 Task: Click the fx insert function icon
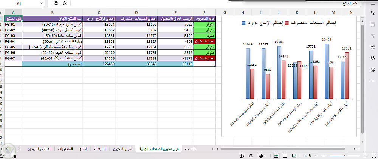(x=65, y=3)
